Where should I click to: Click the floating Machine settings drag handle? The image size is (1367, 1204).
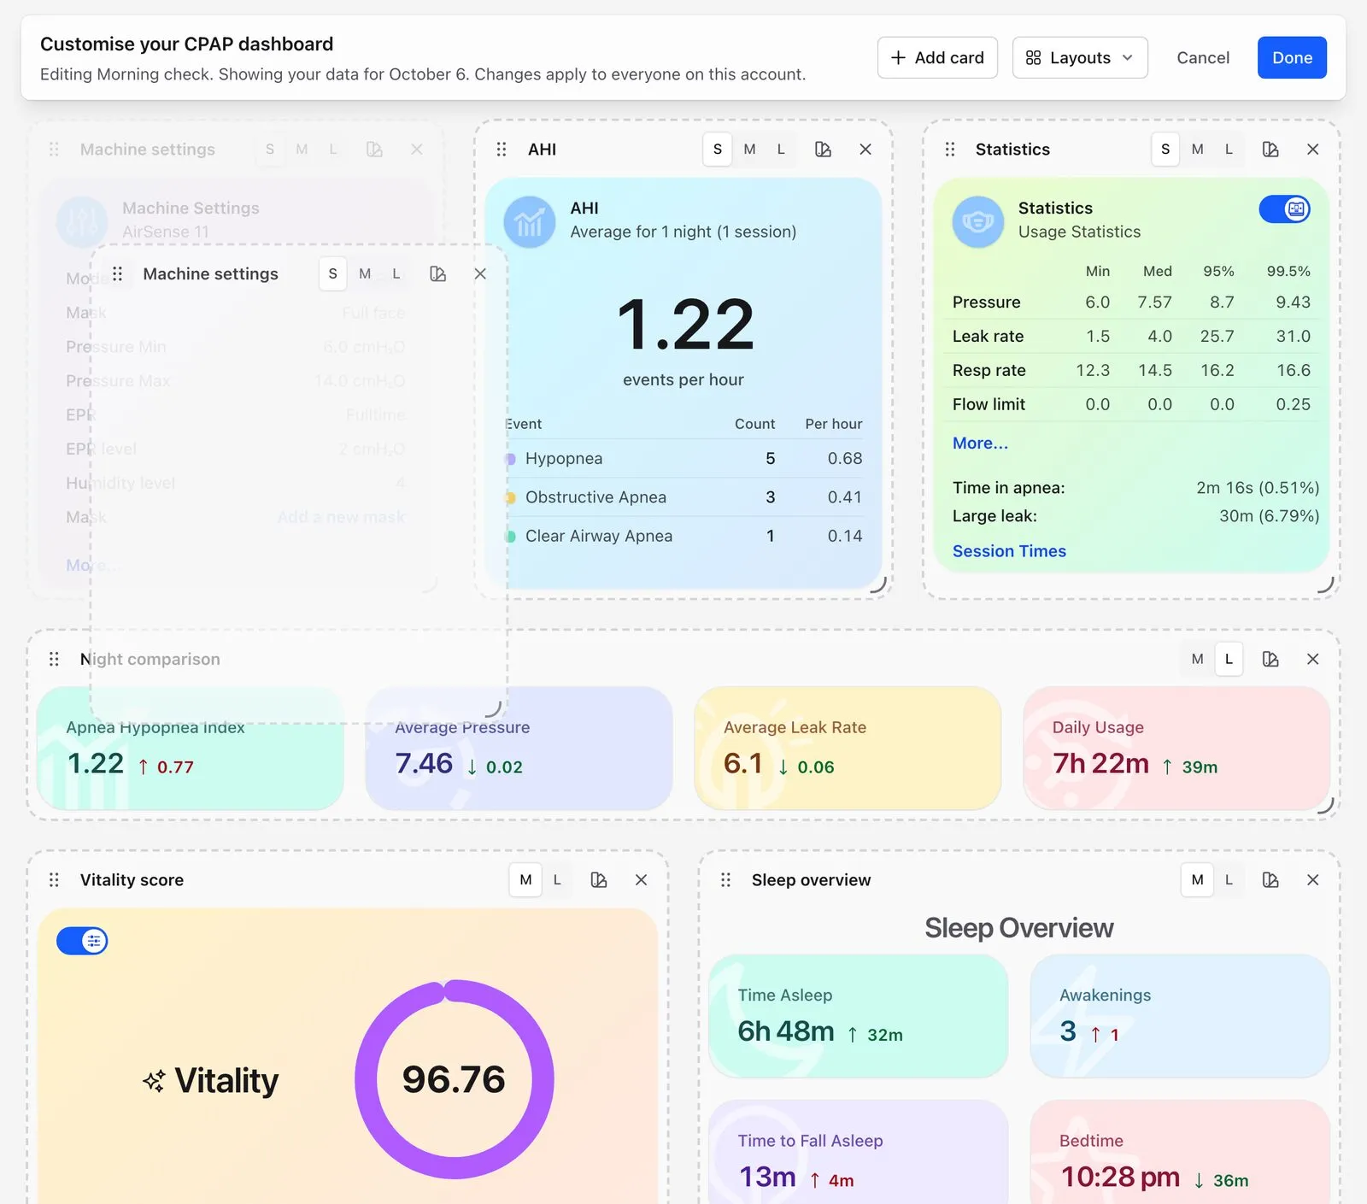point(117,273)
